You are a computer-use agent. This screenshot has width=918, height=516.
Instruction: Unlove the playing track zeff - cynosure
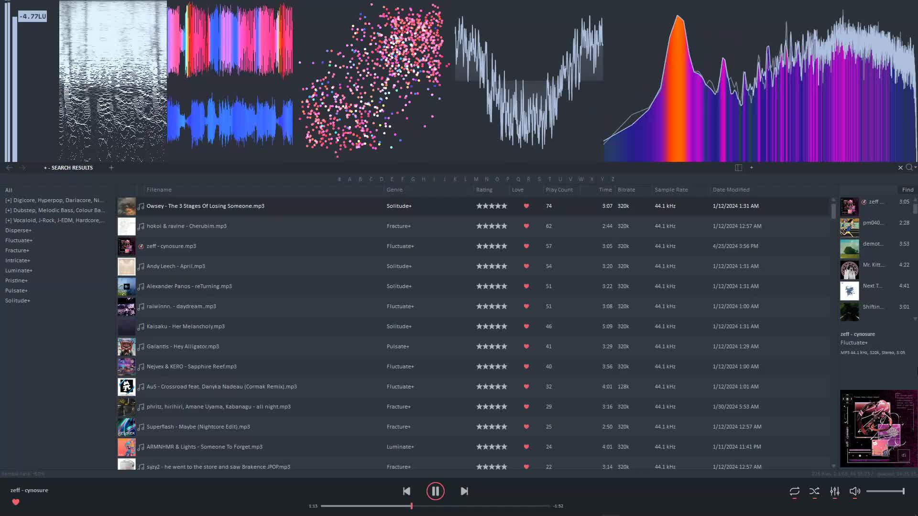(16, 502)
